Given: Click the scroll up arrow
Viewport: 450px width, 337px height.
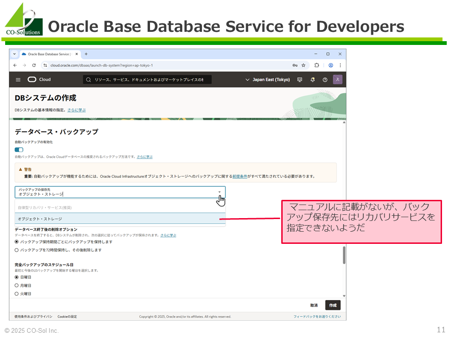Looking at the screenshot, I should tap(344, 122).
